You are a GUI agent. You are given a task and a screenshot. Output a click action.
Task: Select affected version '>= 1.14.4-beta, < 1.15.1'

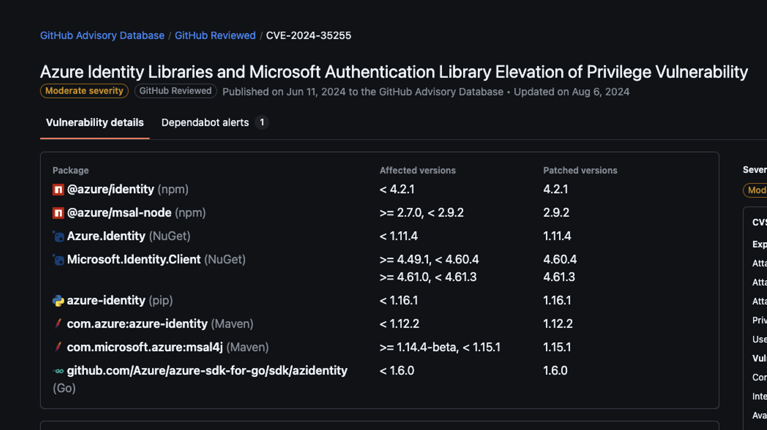[x=440, y=347]
